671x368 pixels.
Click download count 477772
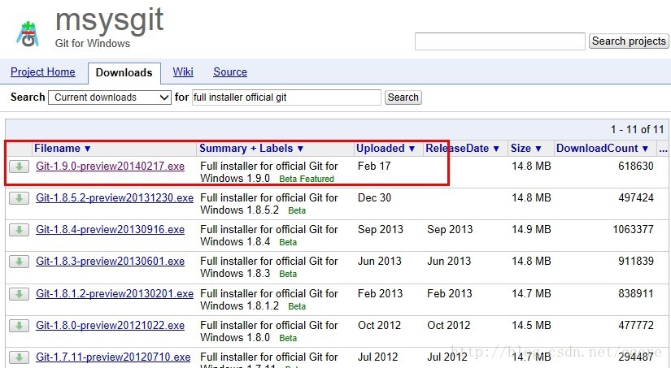click(x=636, y=325)
